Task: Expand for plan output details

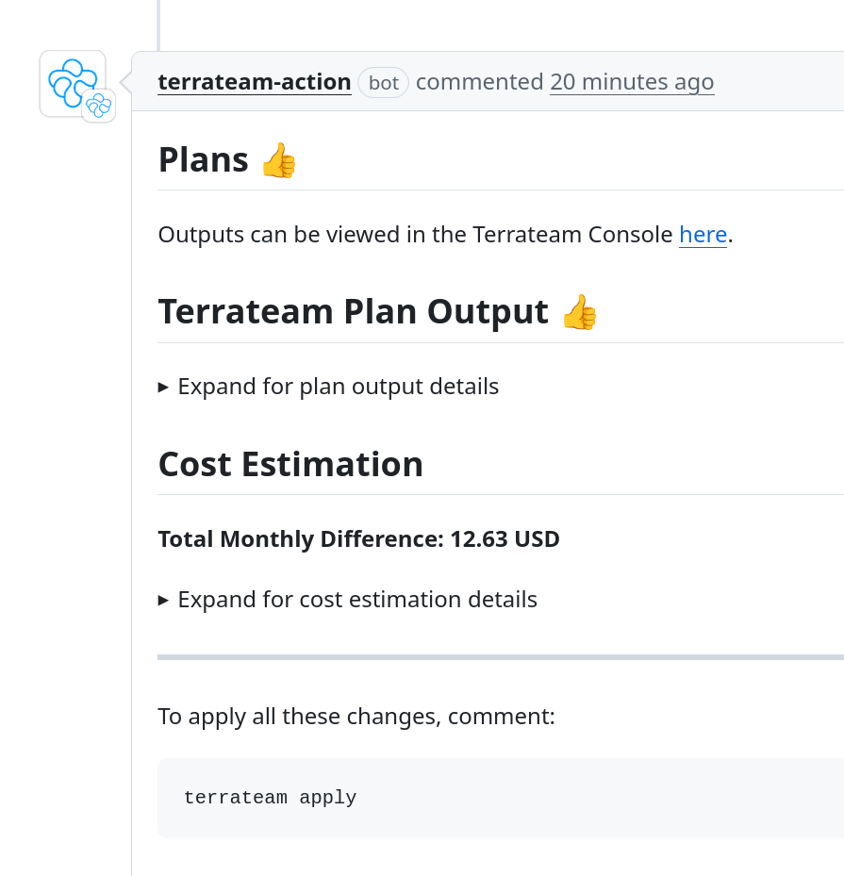Action: [x=338, y=387]
